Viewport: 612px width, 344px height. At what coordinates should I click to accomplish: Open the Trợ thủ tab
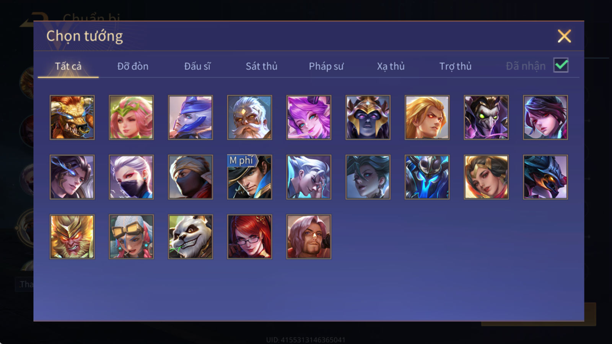click(455, 66)
